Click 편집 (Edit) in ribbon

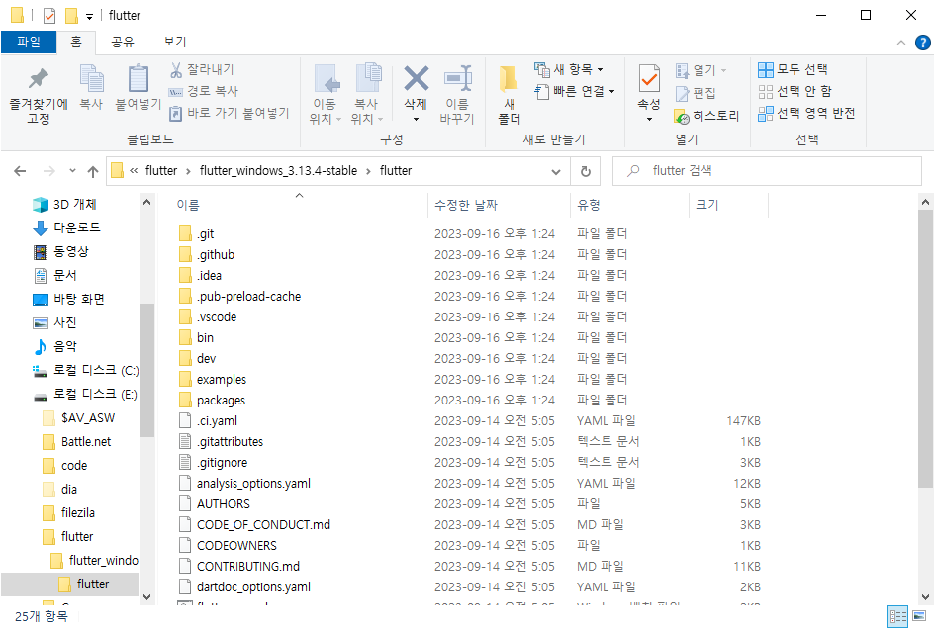696,93
